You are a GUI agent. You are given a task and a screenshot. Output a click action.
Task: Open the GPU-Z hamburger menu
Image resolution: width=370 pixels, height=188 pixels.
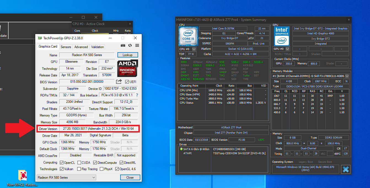(x=137, y=46)
